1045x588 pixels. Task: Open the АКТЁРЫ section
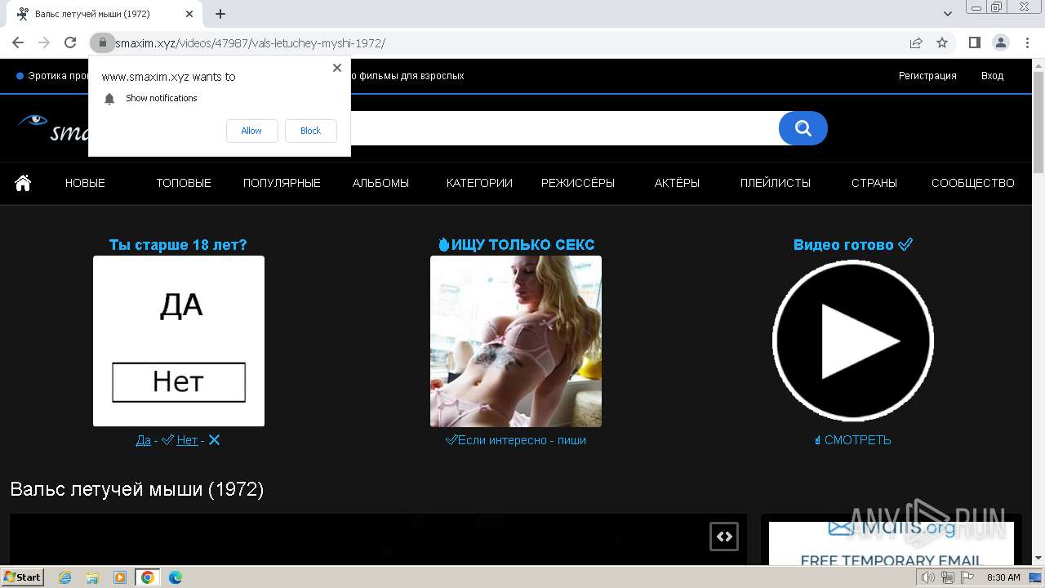coord(677,183)
